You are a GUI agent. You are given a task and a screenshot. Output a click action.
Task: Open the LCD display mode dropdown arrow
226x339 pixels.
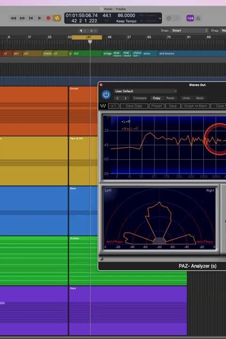click(160, 18)
